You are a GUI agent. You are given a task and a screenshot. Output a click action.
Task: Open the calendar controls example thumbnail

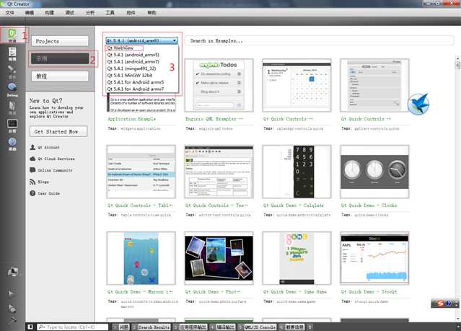point(297,85)
